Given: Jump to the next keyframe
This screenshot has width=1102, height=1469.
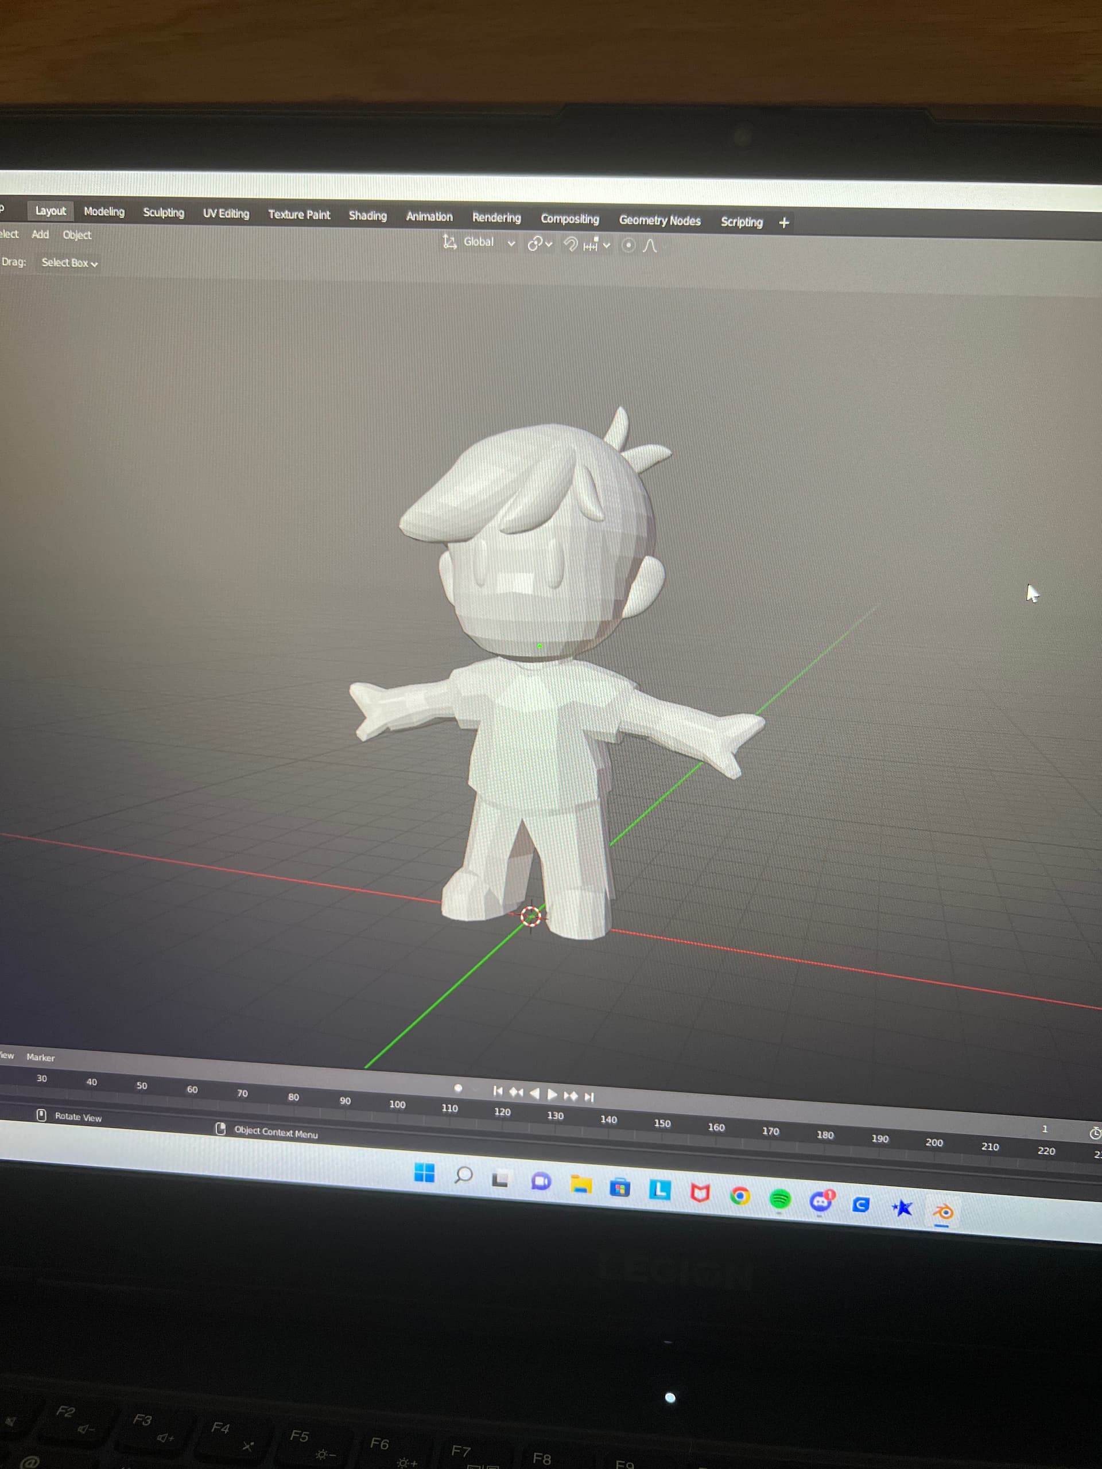Looking at the screenshot, I should pos(571,1096).
